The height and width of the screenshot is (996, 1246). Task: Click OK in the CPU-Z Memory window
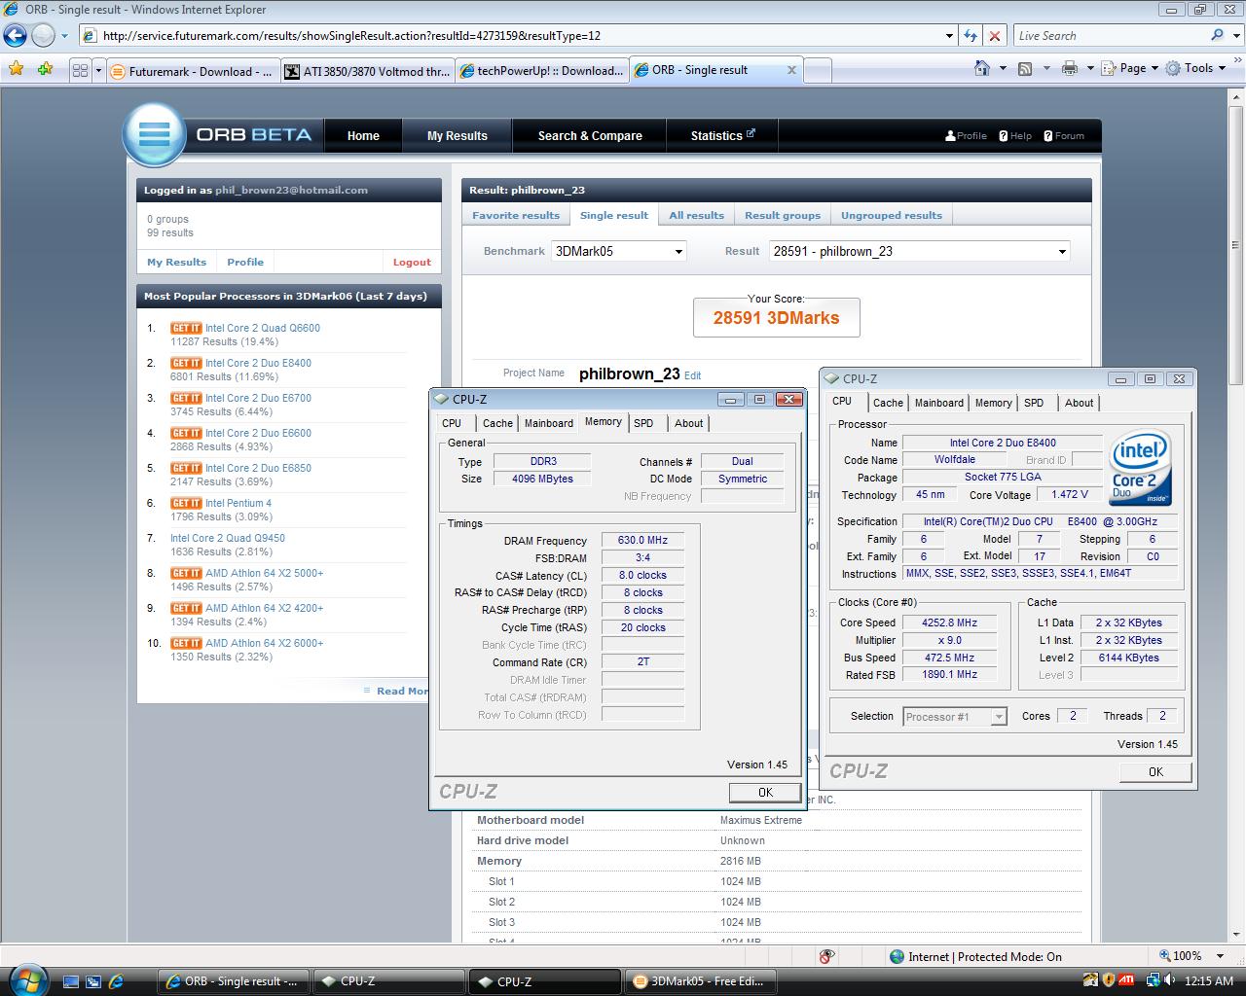[765, 793]
